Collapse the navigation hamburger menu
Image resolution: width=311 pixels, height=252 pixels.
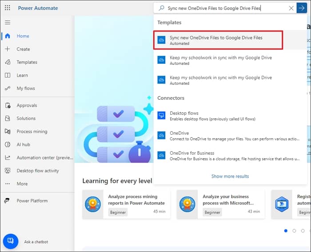point(8,22)
